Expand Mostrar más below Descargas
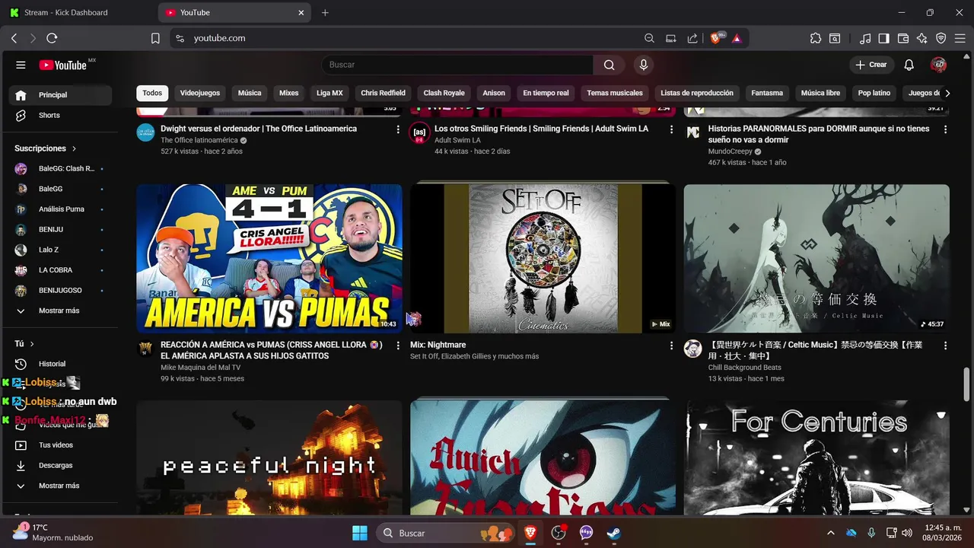974x548 pixels. (x=60, y=486)
